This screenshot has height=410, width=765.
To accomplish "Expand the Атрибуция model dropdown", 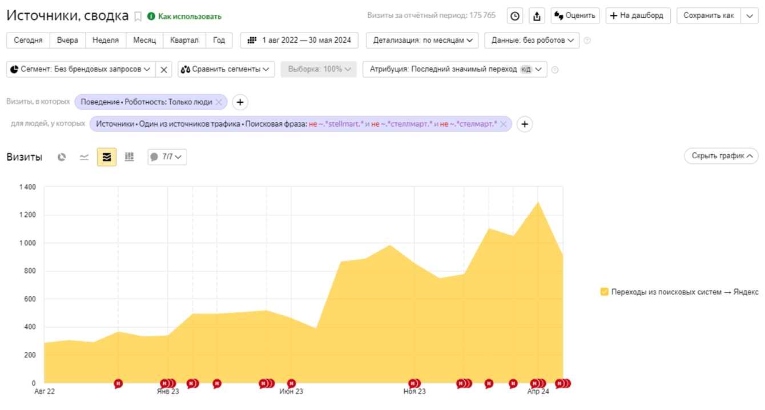I will [455, 70].
